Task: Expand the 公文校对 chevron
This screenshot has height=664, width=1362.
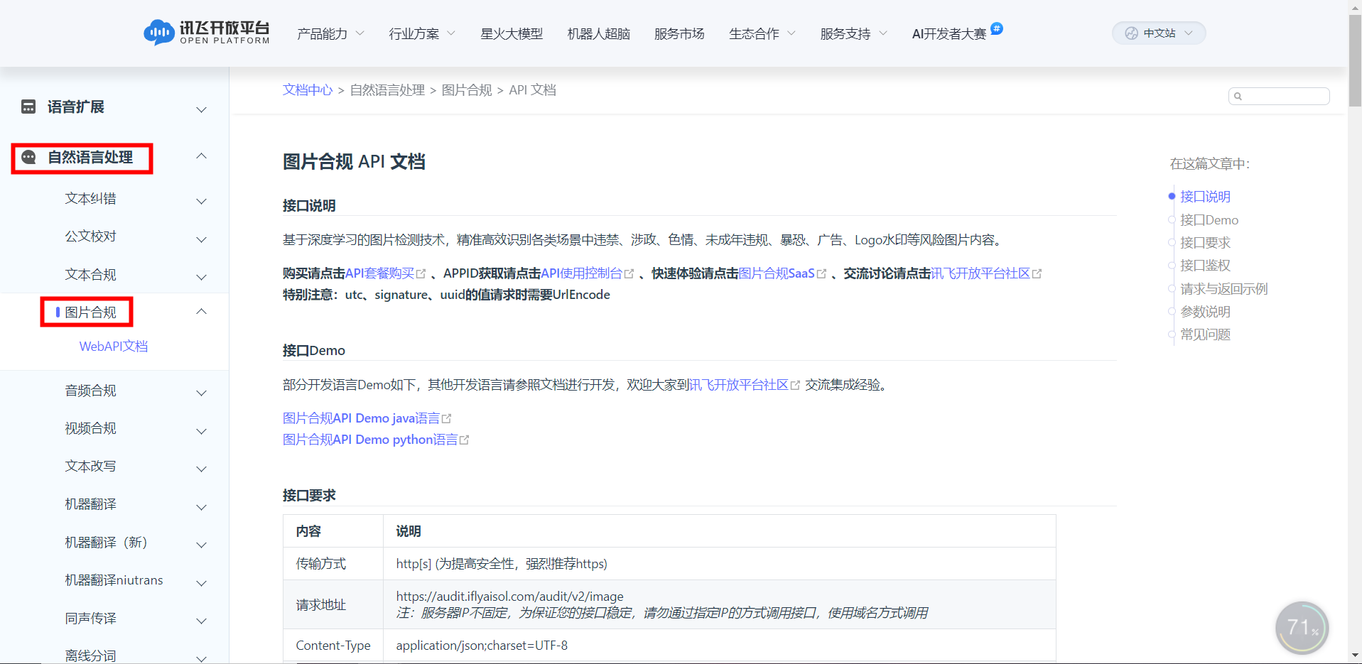Action: (x=202, y=239)
